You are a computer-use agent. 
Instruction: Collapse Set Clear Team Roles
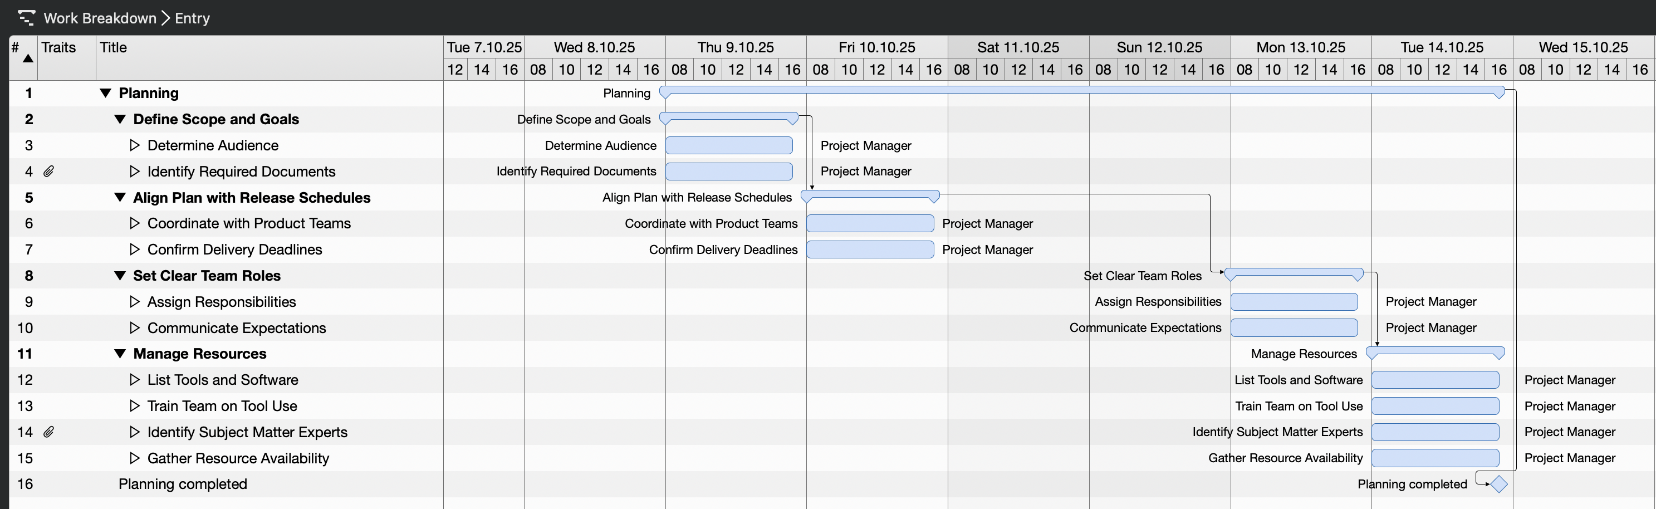(x=120, y=275)
